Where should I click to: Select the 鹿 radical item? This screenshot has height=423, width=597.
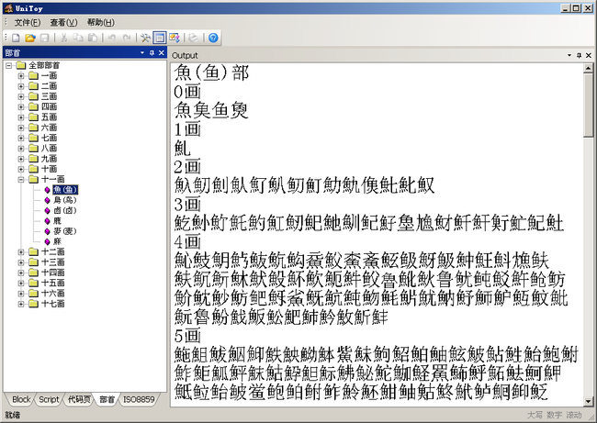pos(57,220)
